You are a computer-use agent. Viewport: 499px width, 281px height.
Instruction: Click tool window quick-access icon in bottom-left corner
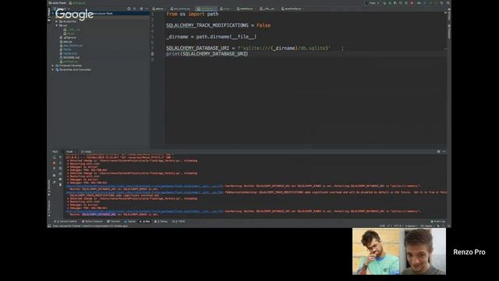[49, 226]
